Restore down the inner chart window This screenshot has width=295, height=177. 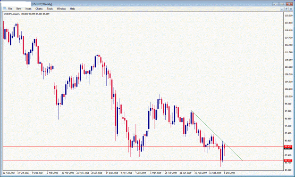coord(286,9)
